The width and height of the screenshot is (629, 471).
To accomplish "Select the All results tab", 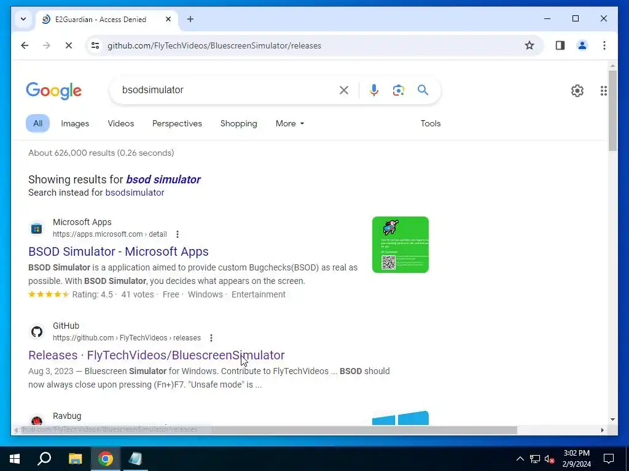I will point(37,123).
